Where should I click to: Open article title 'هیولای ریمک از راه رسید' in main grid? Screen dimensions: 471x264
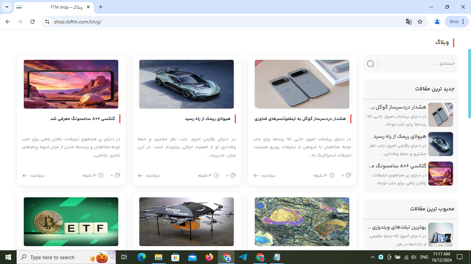pyautogui.click(x=208, y=119)
